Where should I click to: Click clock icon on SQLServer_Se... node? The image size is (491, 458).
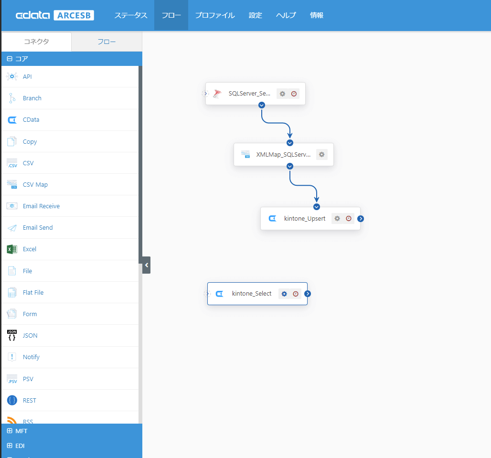point(294,94)
